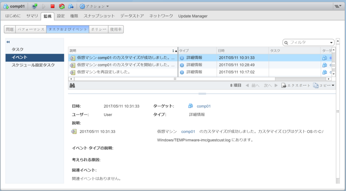346x191 pixels.
Task: Click VM icon beside ターゲット comp01 link
Action: click(x=191, y=106)
